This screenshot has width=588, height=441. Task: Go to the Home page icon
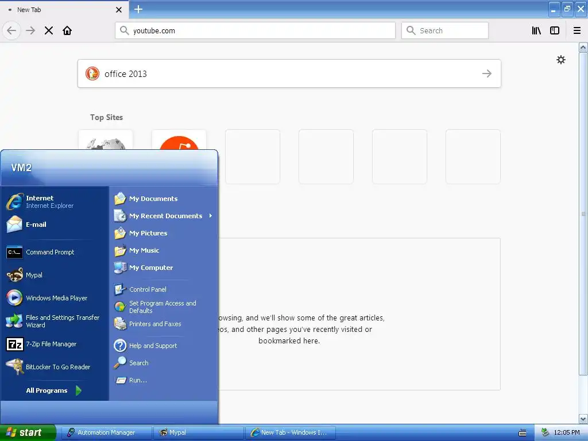coord(67,30)
